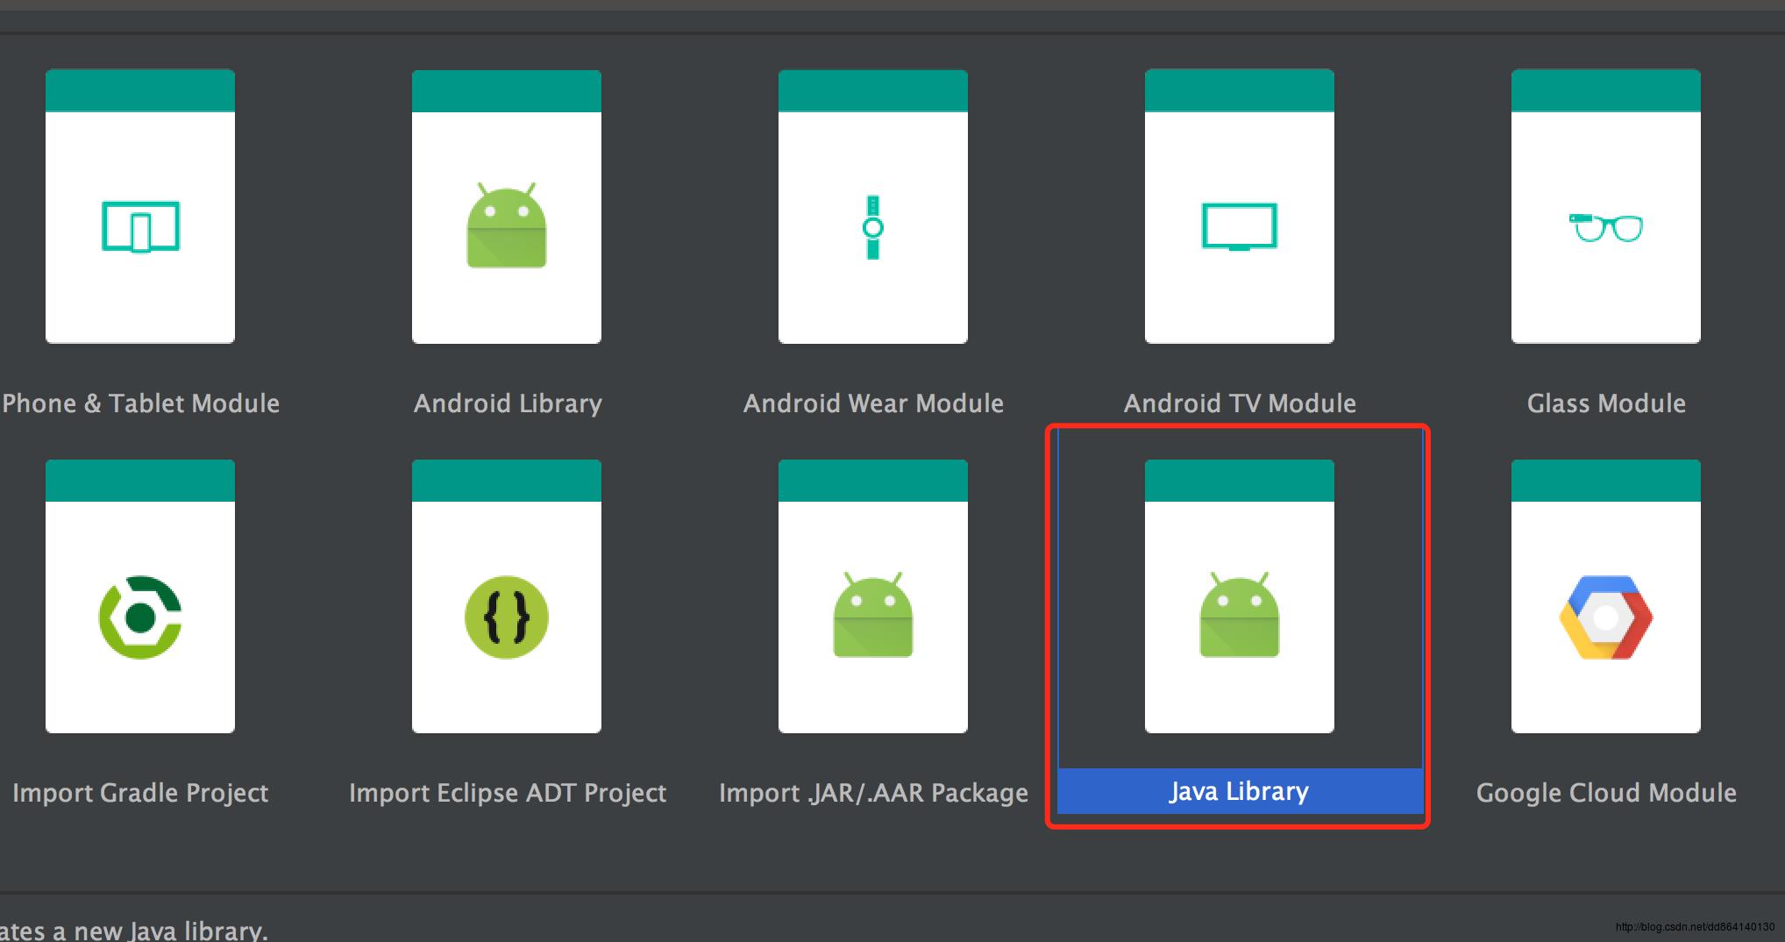The image size is (1785, 942).
Task: Click the Phone & Tablet Module label
Action: [x=140, y=403]
